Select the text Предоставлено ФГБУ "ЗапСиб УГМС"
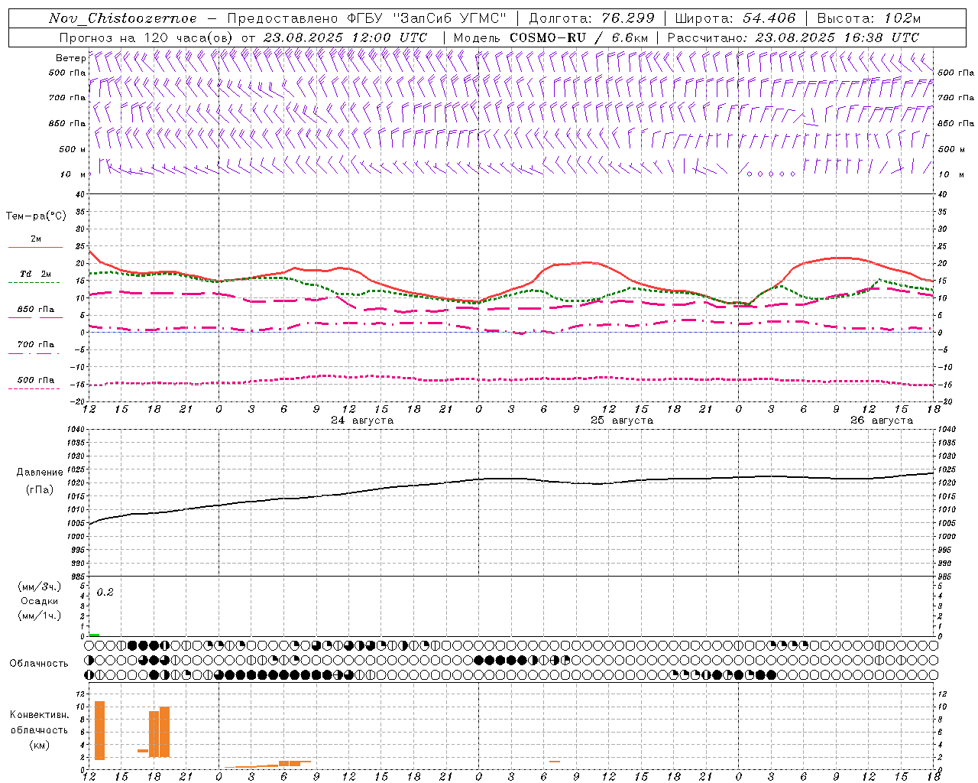 tap(367, 18)
